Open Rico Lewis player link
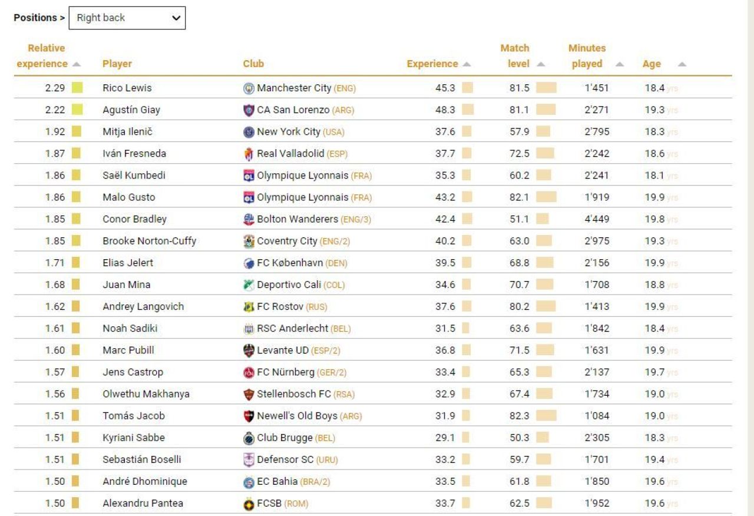754x516 pixels. coord(127,88)
